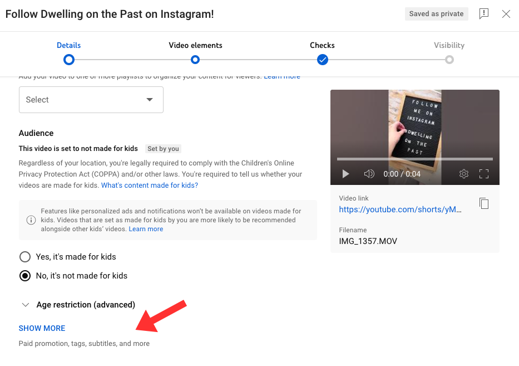Click the info icon in notice box

point(31,220)
